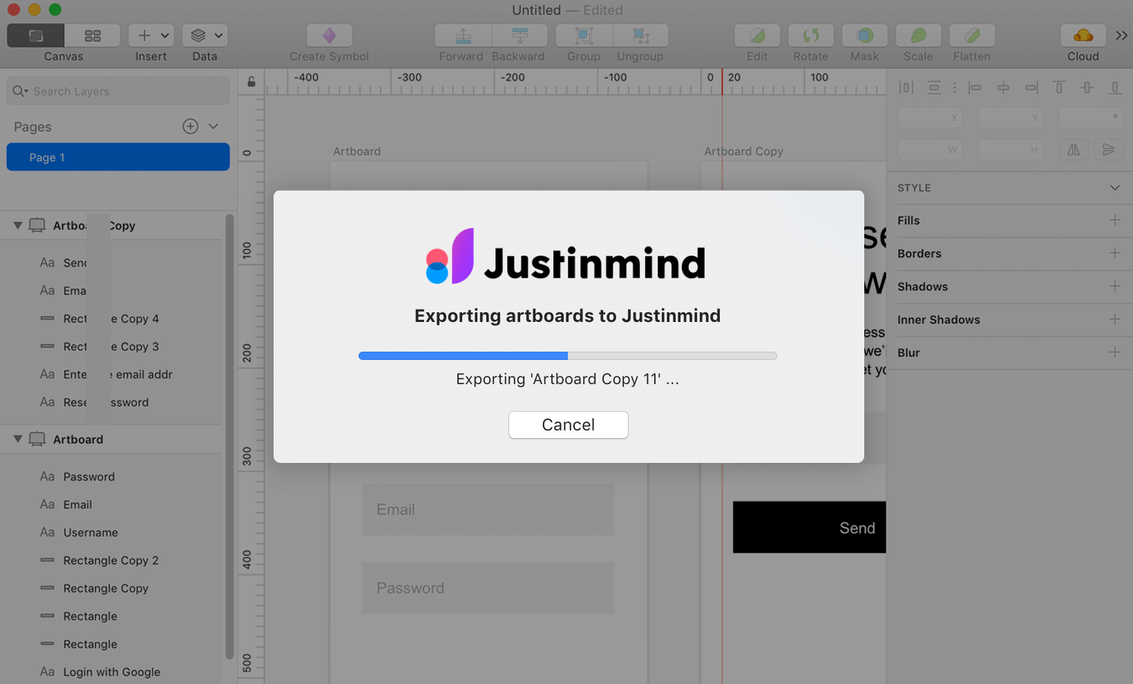Expand the Pages list chevron
The width and height of the screenshot is (1133, 684).
tap(213, 126)
